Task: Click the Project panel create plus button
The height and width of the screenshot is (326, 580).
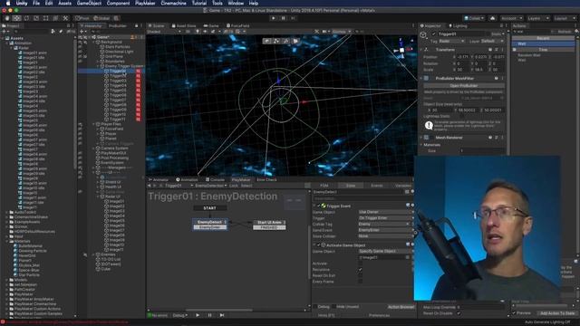Action: 4,32
